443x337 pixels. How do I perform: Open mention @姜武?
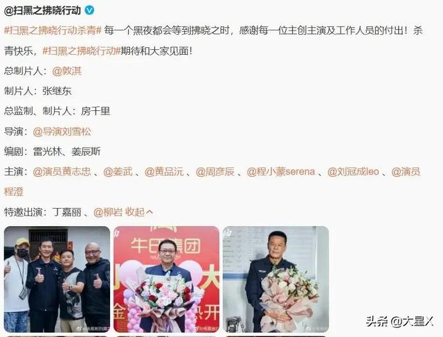(x=118, y=172)
